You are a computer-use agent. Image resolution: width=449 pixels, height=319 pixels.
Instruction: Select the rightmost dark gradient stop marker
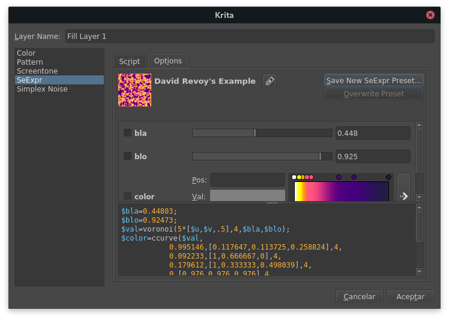click(x=388, y=177)
